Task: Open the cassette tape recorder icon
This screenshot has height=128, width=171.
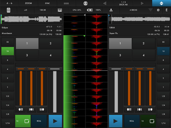Action: (x=60, y=10)
